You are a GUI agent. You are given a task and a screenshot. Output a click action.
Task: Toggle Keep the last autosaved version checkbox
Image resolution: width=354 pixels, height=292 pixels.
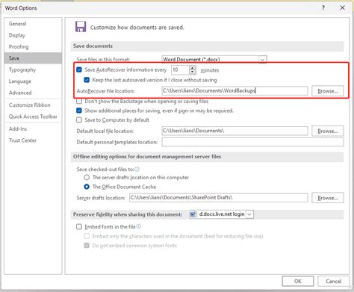click(x=87, y=80)
